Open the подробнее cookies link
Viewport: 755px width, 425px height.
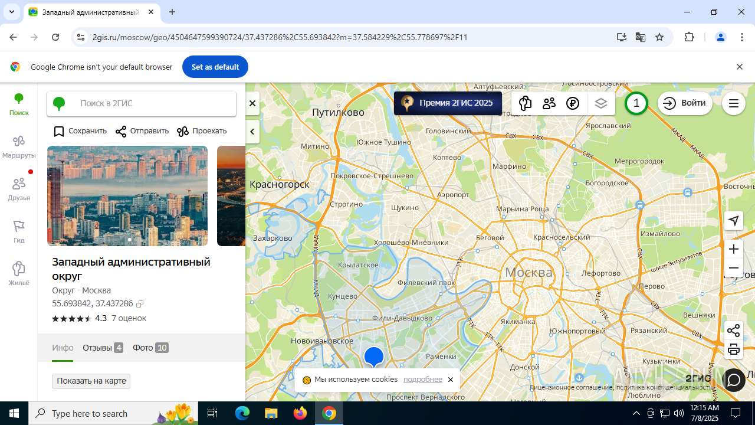[x=423, y=380]
